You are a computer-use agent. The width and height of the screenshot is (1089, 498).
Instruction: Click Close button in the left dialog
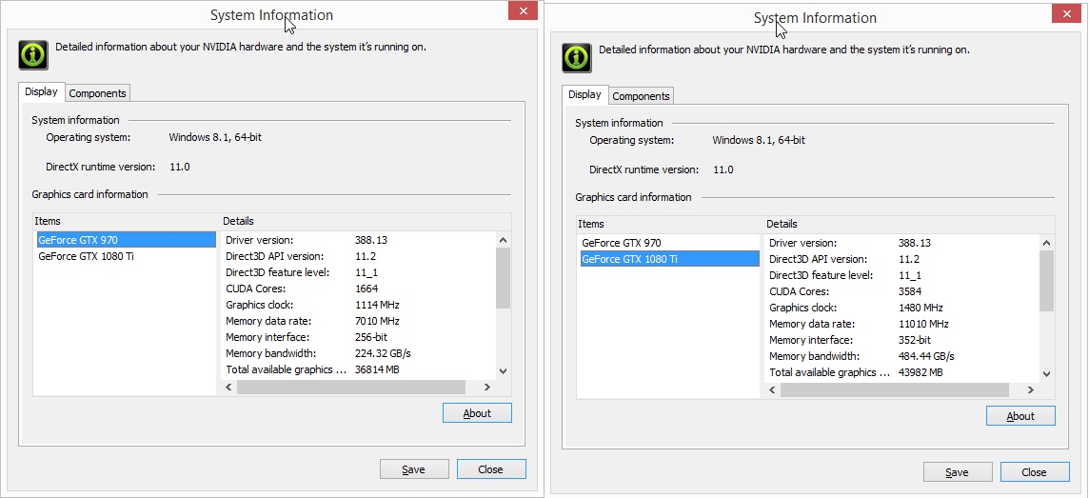(x=490, y=469)
